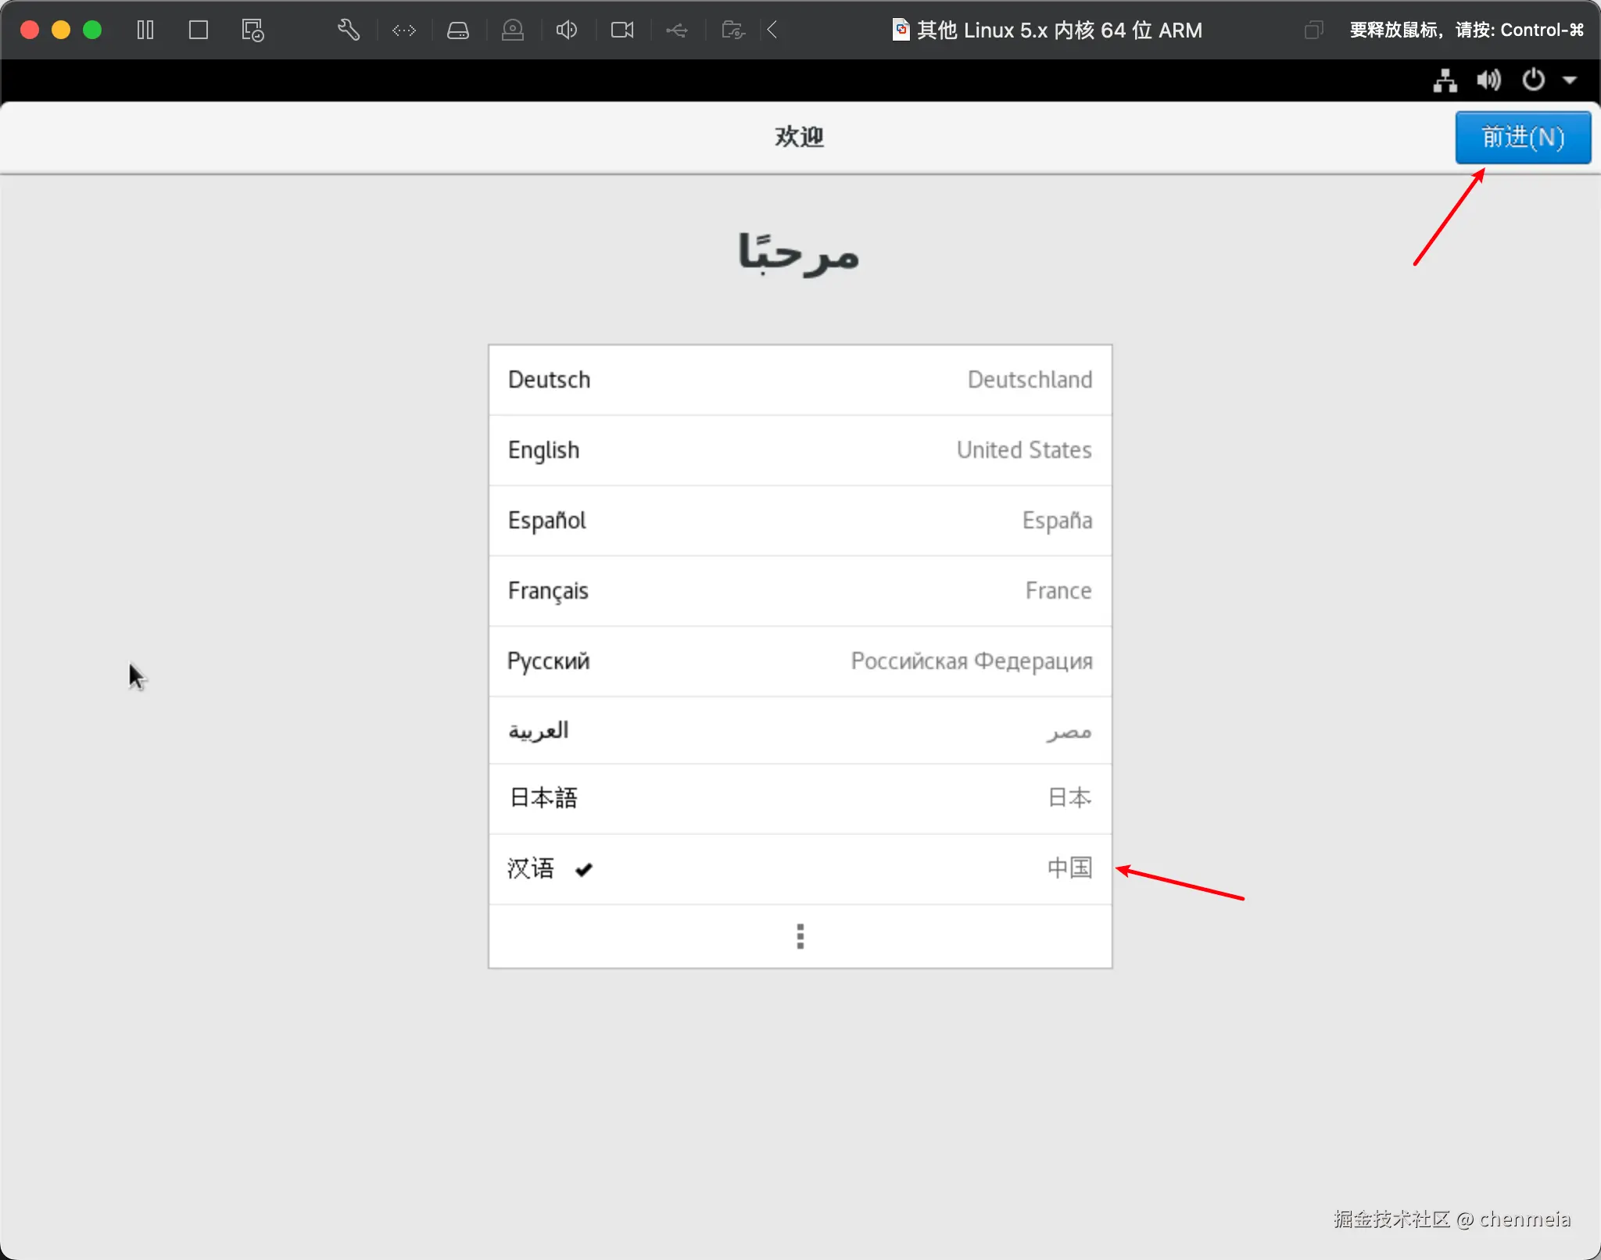The width and height of the screenshot is (1601, 1260).
Task: Click the guest volume speaker icon
Action: [x=1488, y=80]
